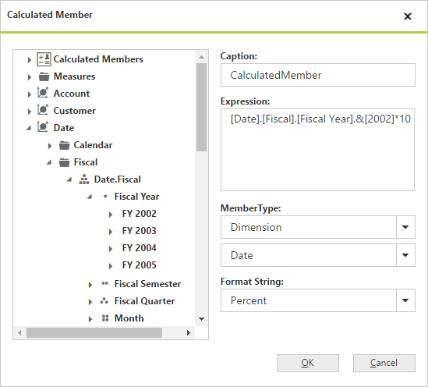Select FY 2004 in the tree

pos(140,248)
